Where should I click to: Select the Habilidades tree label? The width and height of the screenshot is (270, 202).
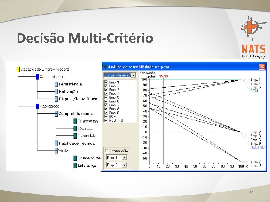pyautogui.click(x=49, y=106)
